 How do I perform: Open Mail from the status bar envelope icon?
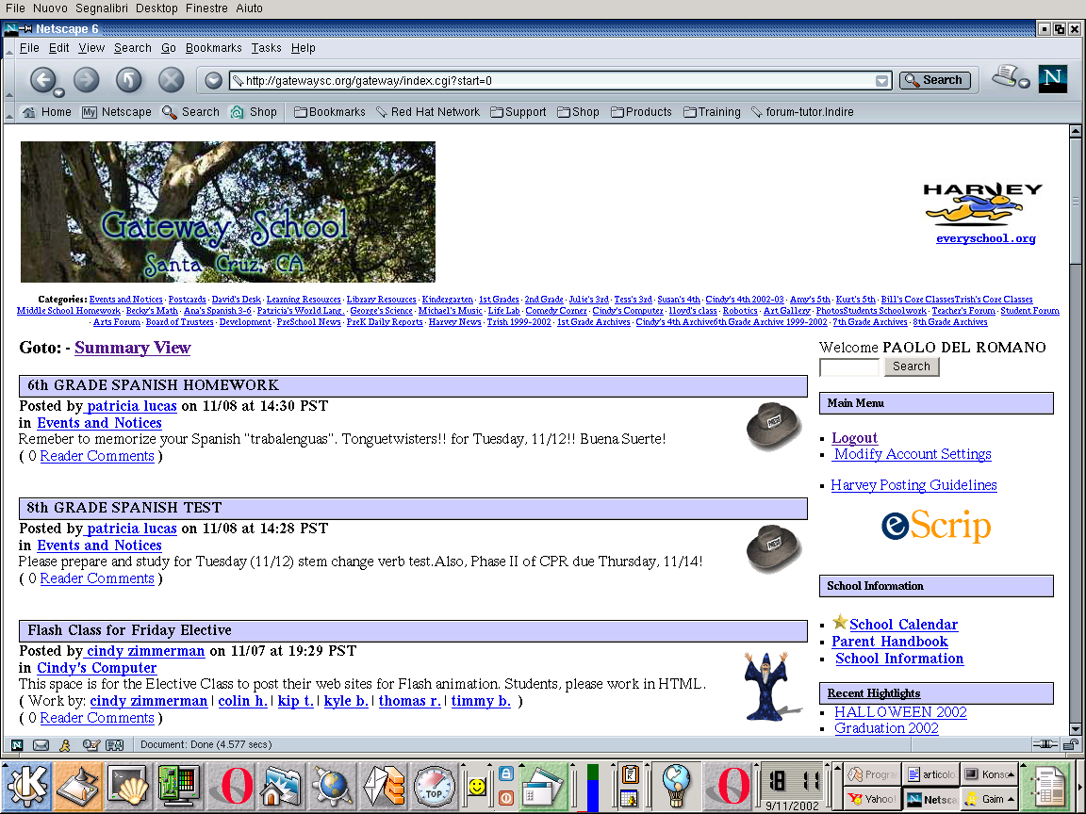click(x=41, y=745)
